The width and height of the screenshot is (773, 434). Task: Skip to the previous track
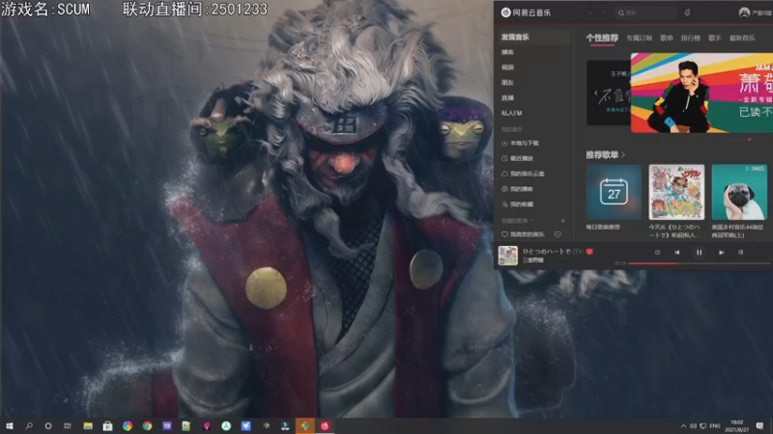(x=677, y=253)
